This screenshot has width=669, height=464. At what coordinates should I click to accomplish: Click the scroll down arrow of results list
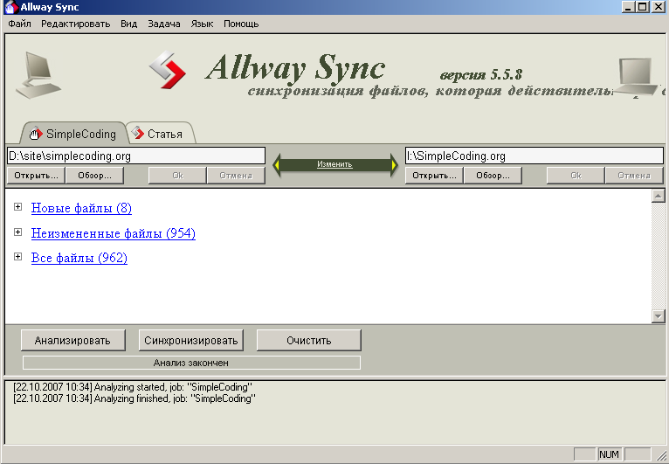tap(659, 316)
